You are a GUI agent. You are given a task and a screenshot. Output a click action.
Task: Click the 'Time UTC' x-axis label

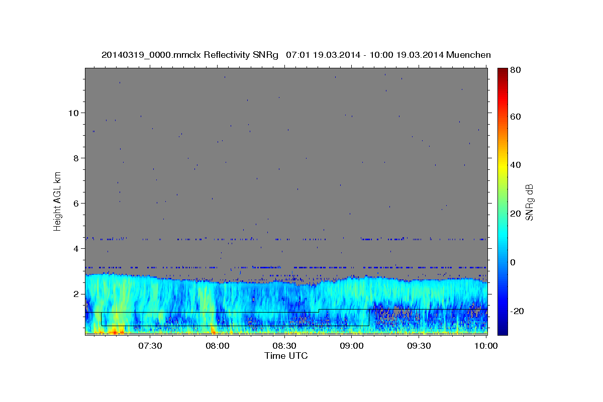click(286, 356)
